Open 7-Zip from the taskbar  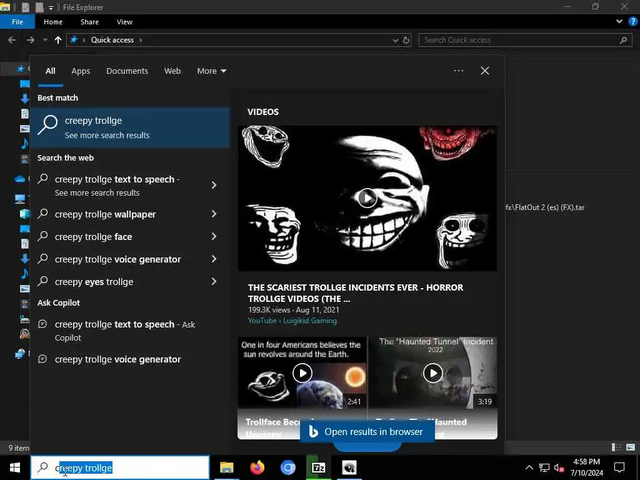pos(318,467)
